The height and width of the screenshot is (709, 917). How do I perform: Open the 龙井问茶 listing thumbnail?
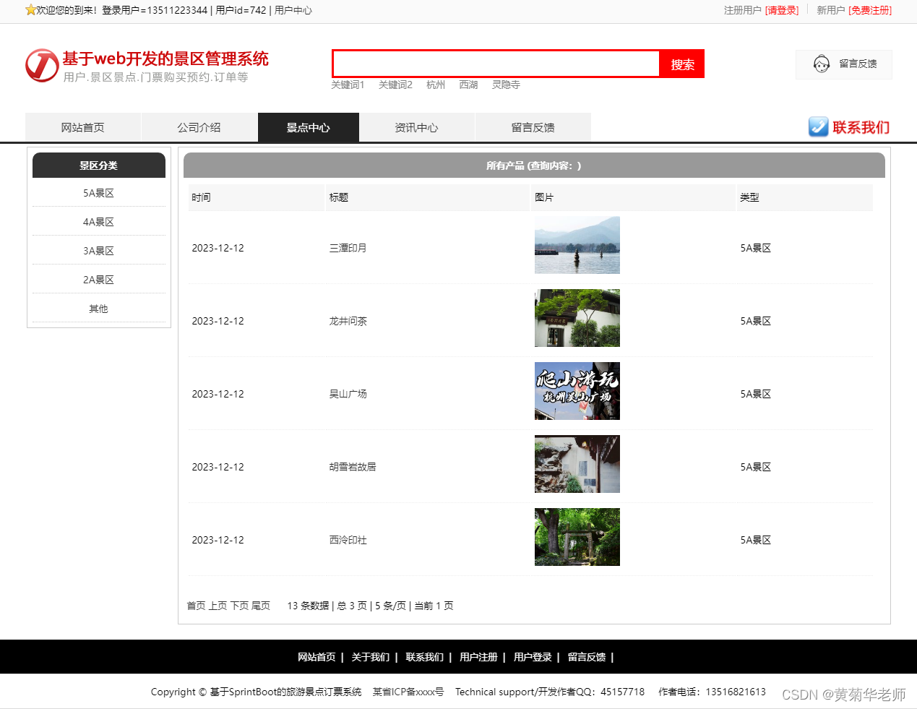pyautogui.click(x=577, y=318)
